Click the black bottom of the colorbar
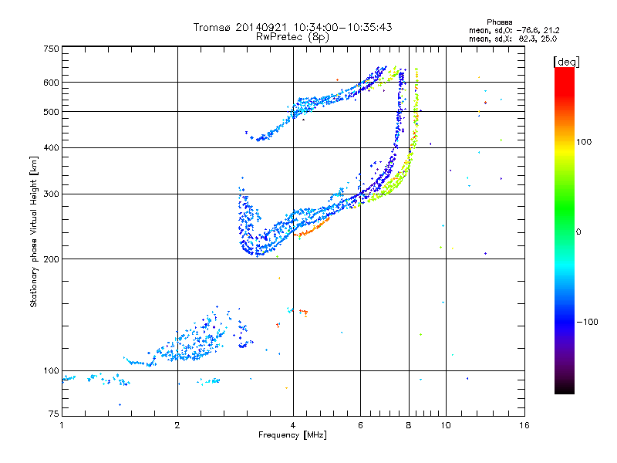 pyautogui.click(x=565, y=388)
